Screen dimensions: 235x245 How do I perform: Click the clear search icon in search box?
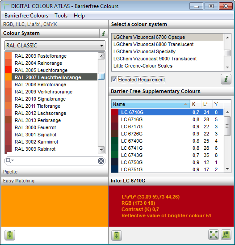[x=101, y=161]
